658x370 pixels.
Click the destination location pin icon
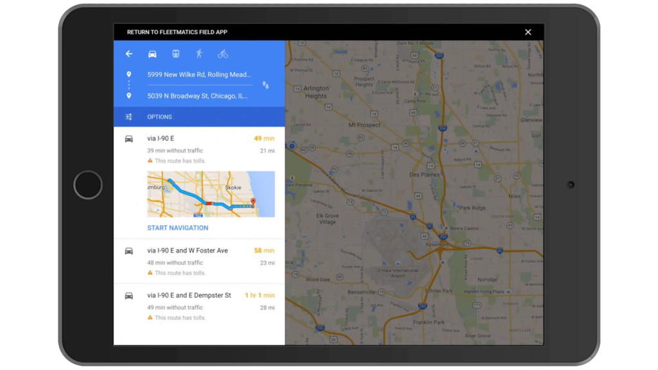[x=129, y=94]
